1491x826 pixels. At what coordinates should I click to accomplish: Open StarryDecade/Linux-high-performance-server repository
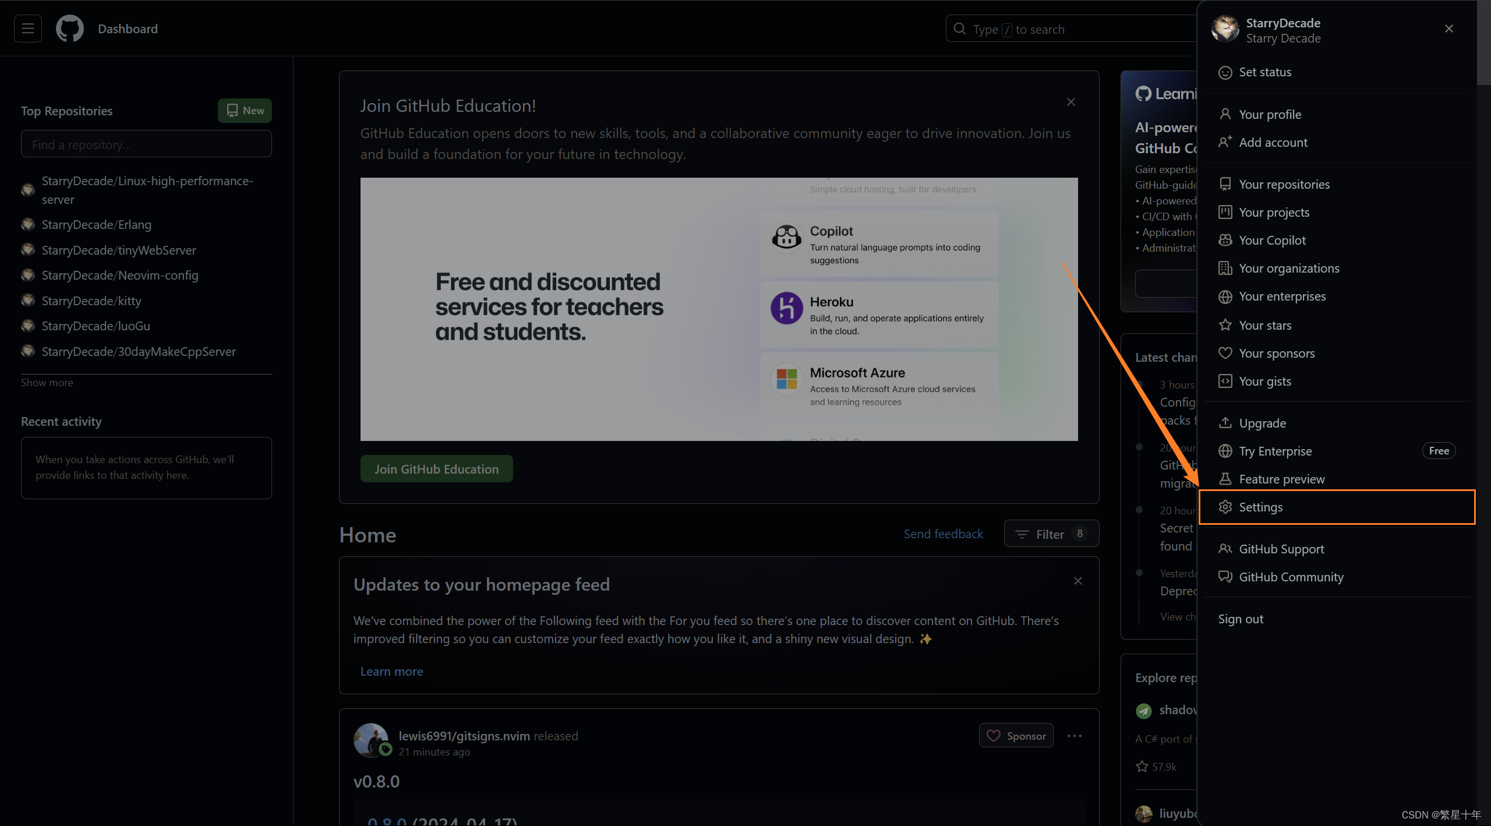click(x=147, y=190)
